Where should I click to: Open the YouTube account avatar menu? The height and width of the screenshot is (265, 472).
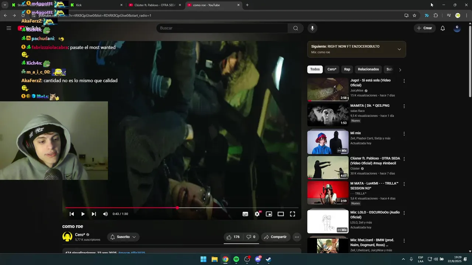[x=457, y=28]
